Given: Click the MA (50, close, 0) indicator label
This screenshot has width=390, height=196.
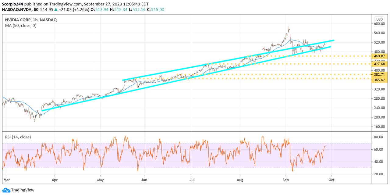Looking at the screenshot, I should coord(21,26).
